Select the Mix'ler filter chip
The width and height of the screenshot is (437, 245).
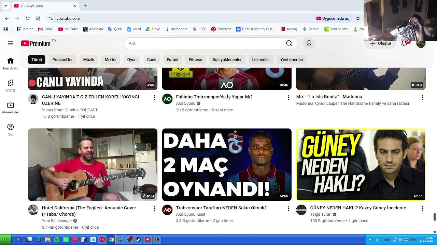[111, 60]
